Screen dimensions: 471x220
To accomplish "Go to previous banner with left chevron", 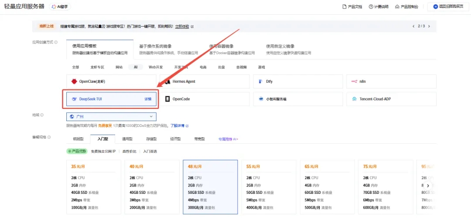I will pos(413,27).
